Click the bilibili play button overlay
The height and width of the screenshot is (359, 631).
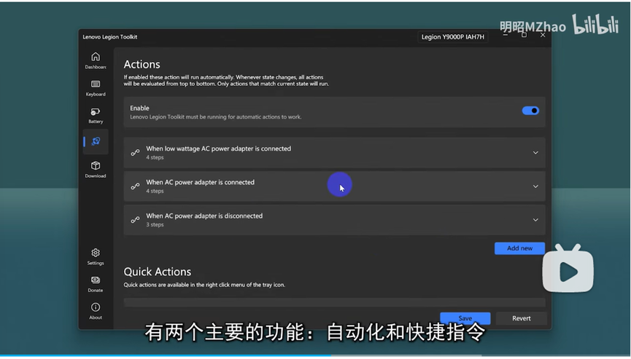coord(568,269)
